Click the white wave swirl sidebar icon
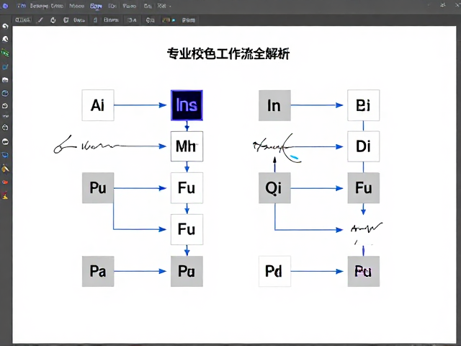461x346 pixels. tap(5, 39)
